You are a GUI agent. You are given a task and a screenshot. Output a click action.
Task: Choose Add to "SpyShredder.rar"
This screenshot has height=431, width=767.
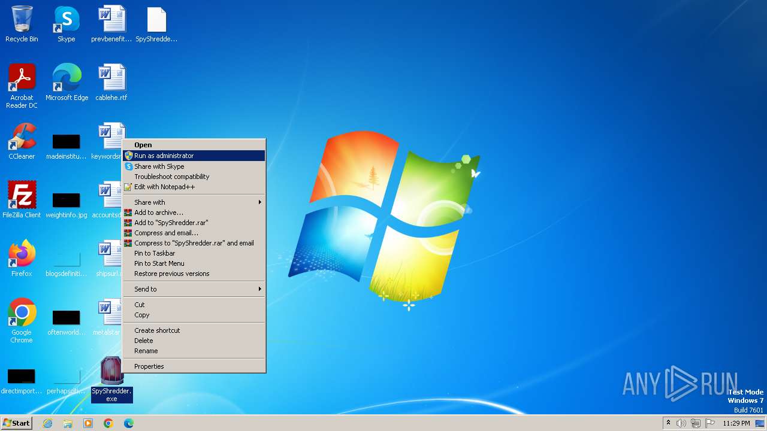[194, 223]
